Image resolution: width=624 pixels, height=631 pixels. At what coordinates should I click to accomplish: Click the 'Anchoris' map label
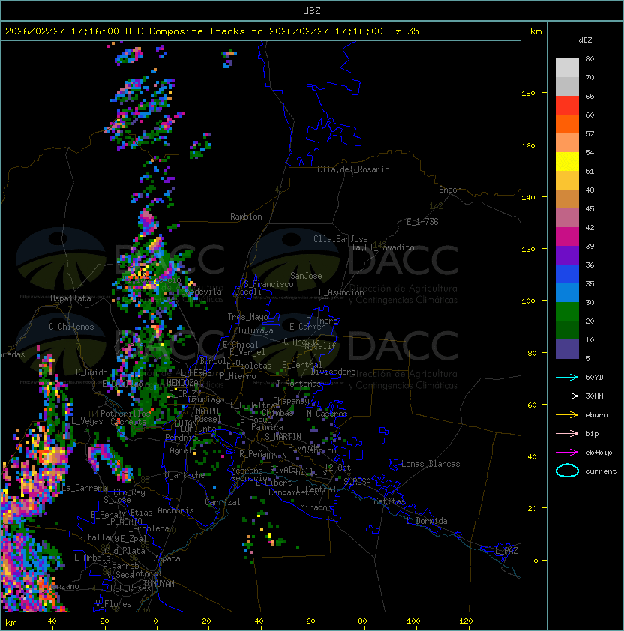[x=175, y=510]
